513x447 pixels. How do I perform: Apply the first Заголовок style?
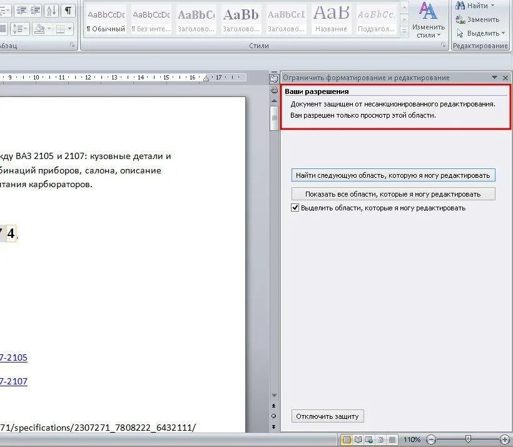coord(196,20)
